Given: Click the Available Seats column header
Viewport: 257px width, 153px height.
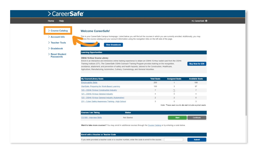Looking at the screenshot, I should (196, 79).
